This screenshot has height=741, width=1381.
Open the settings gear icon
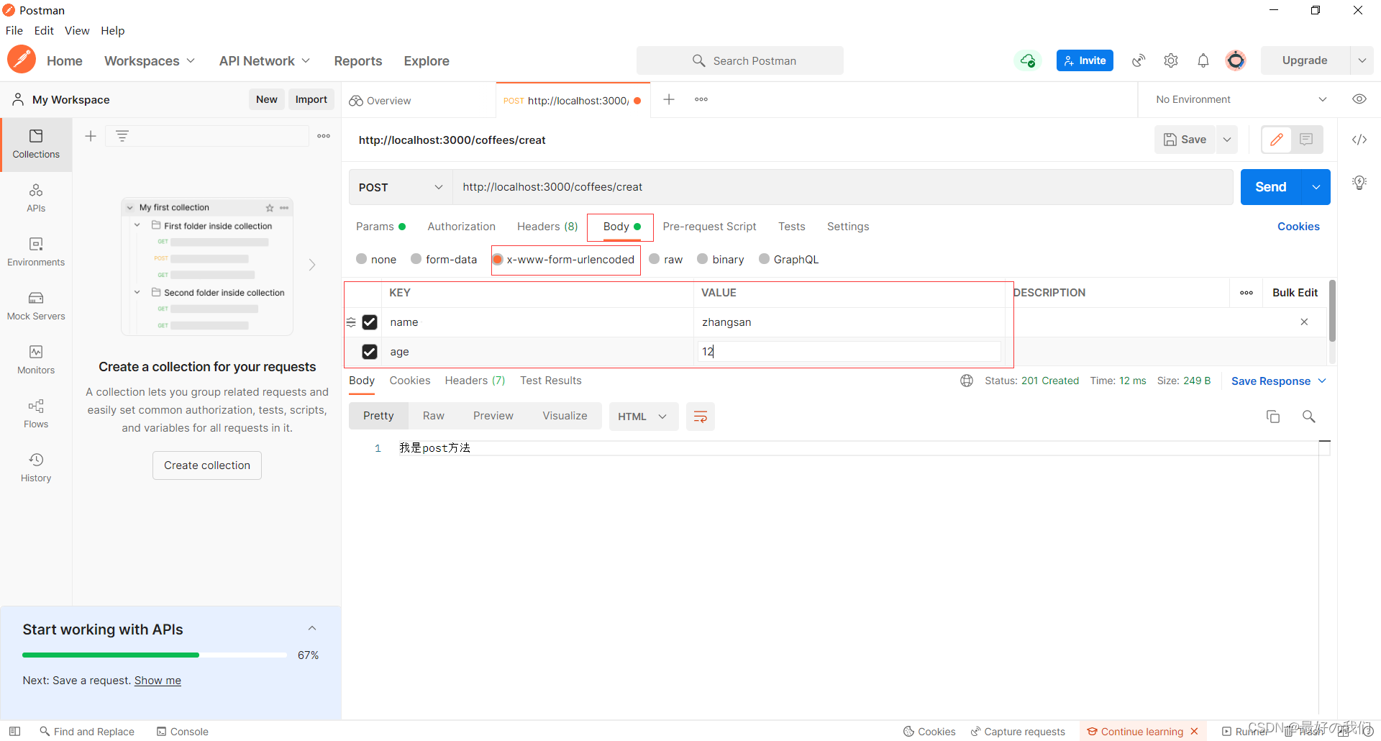[x=1171, y=60]
